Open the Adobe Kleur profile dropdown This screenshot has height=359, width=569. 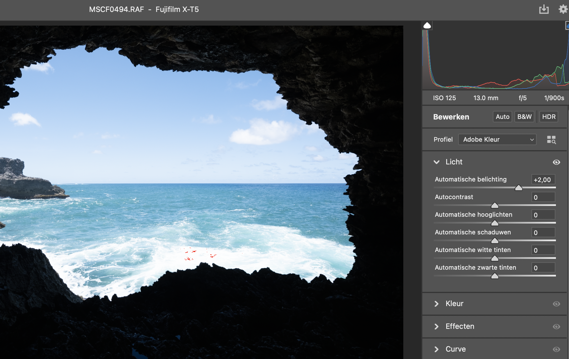497,140
